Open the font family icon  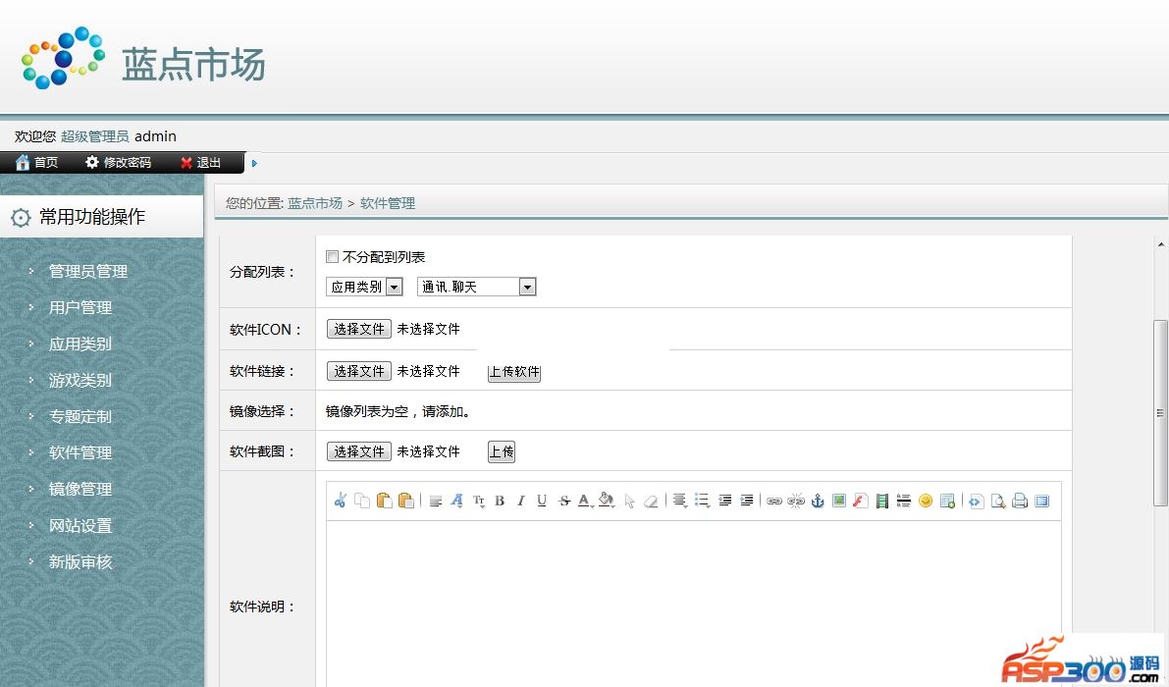coord(457,501)
